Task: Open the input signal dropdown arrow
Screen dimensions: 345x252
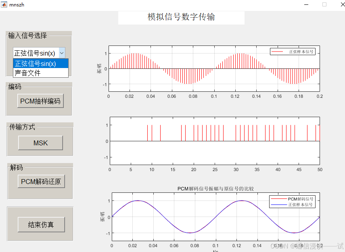Action: (62, 53)
